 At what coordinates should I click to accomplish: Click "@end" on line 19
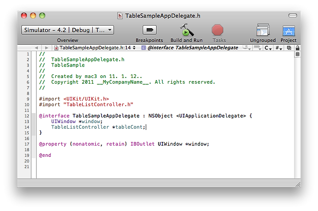(x=45, y=155)
